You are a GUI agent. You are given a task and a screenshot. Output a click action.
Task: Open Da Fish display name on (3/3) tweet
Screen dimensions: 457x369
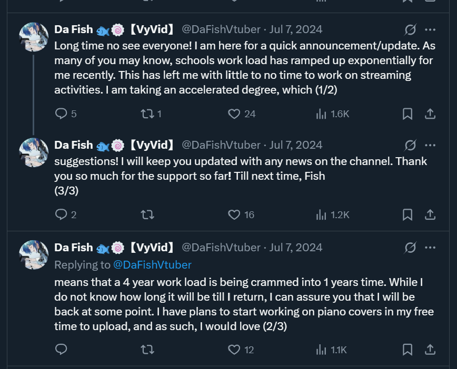pos(74,145)
